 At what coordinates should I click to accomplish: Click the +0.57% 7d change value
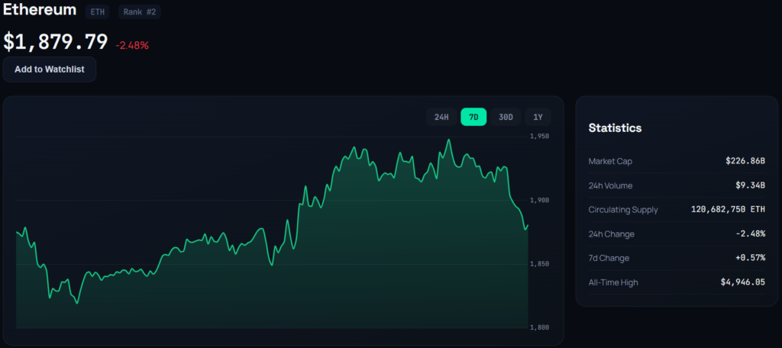(751, 258)
